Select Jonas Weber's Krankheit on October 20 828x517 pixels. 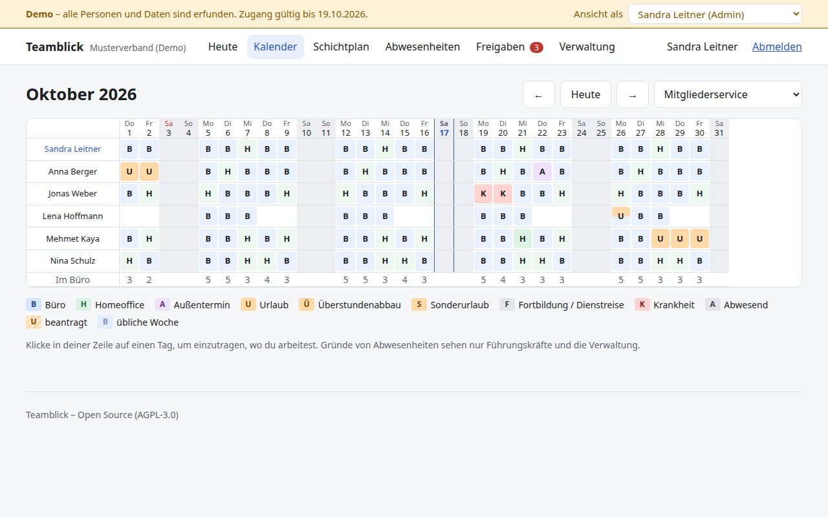[x=503, y=194]
